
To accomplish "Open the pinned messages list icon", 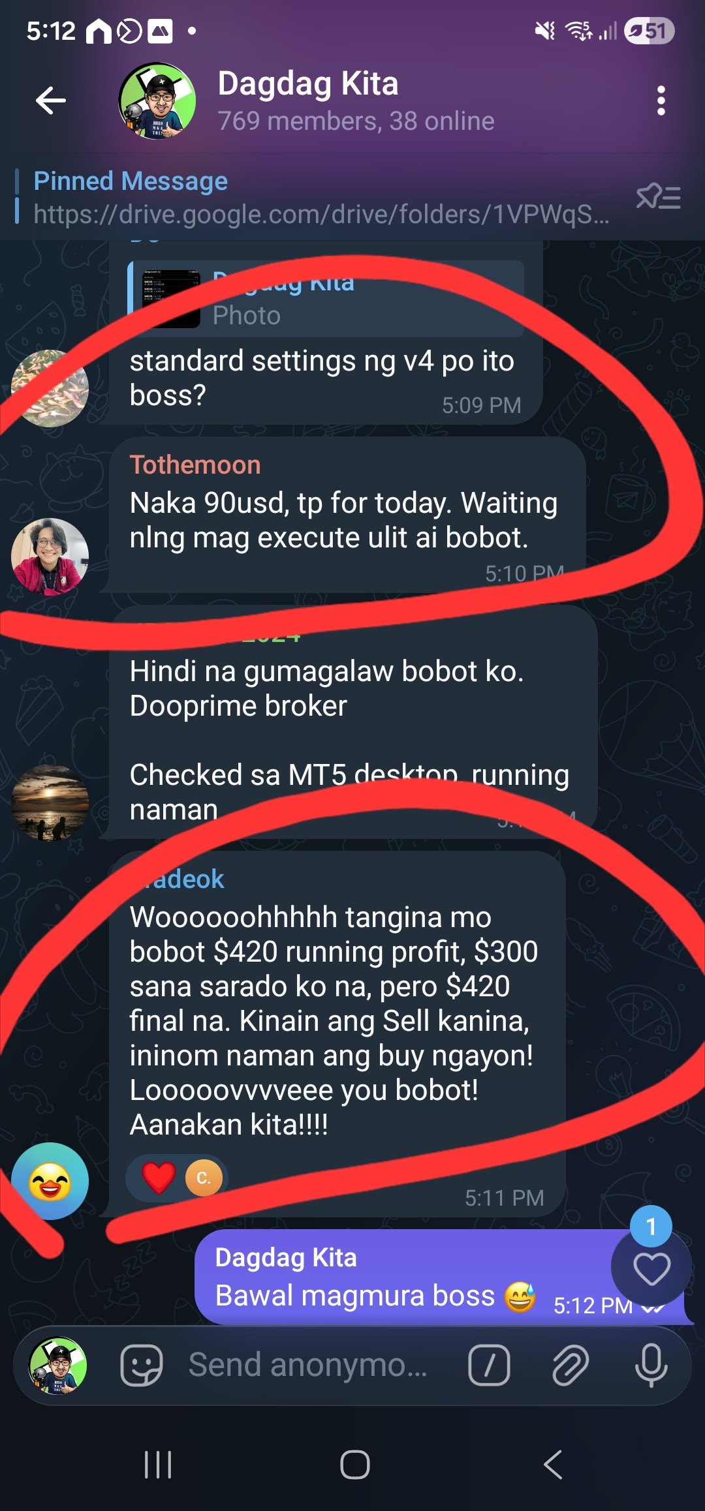I will (658, 196).
